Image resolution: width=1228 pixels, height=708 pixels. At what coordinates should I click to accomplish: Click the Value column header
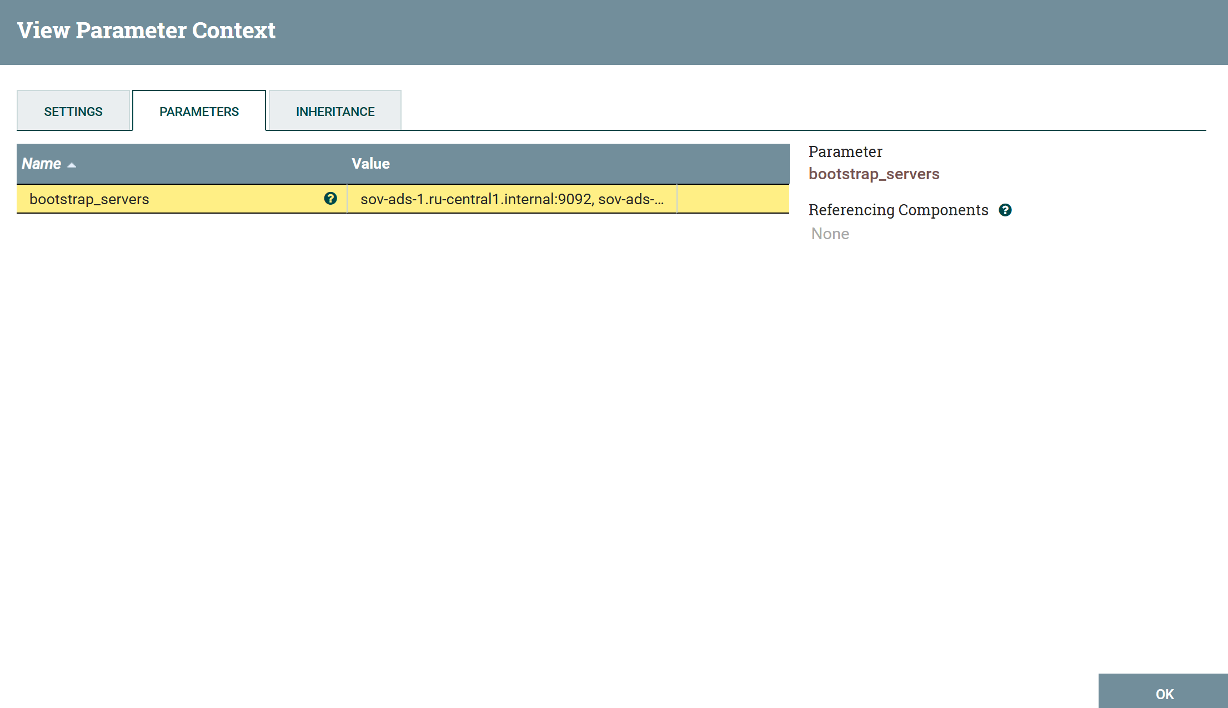[370, 164]
